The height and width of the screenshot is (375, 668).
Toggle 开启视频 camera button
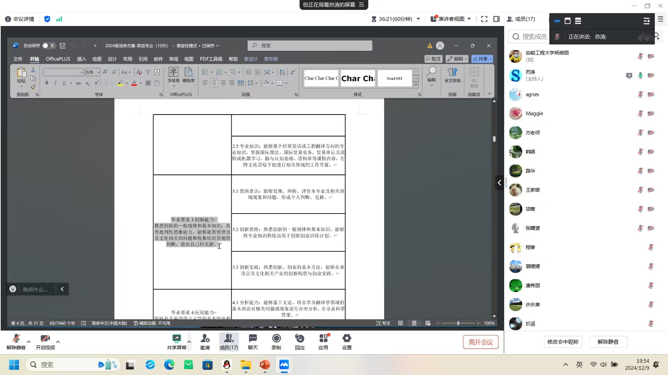(x=45, y=342)
